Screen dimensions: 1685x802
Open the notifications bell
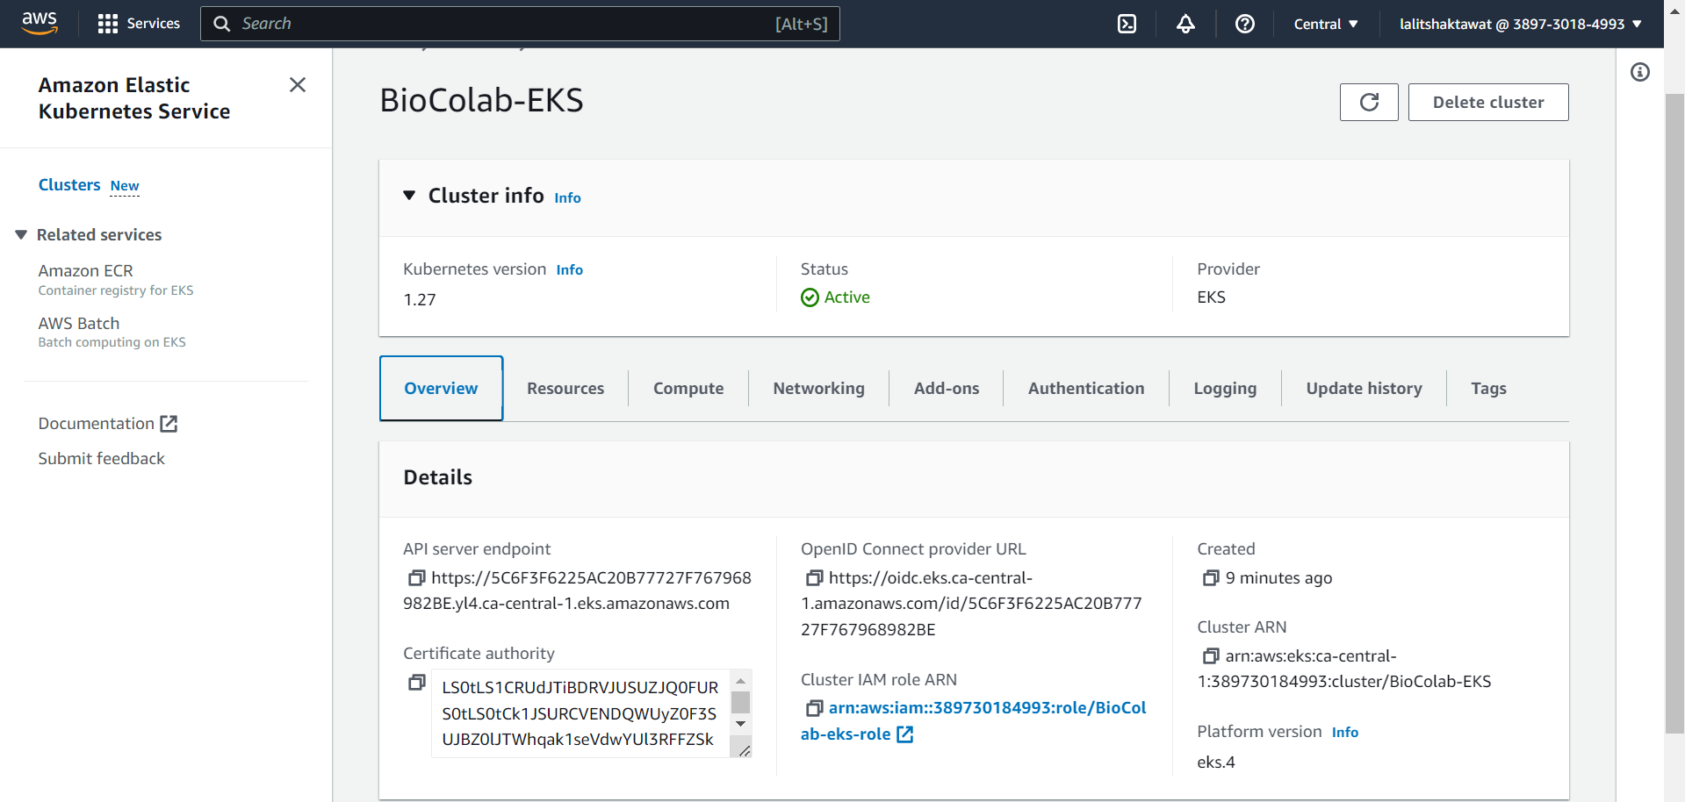(x=1185, y=24)
